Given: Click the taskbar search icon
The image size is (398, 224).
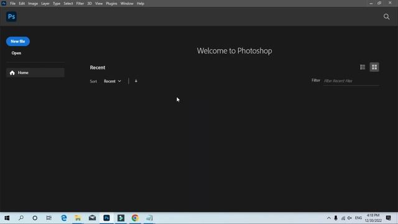Looking at the screenshot, I should click(x=21, y=218).
